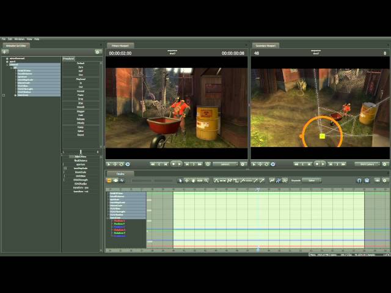Screen dimensions: 391x293
Task: Choose the rotate manipulator in secondary viewport
Action: point(266,164)
